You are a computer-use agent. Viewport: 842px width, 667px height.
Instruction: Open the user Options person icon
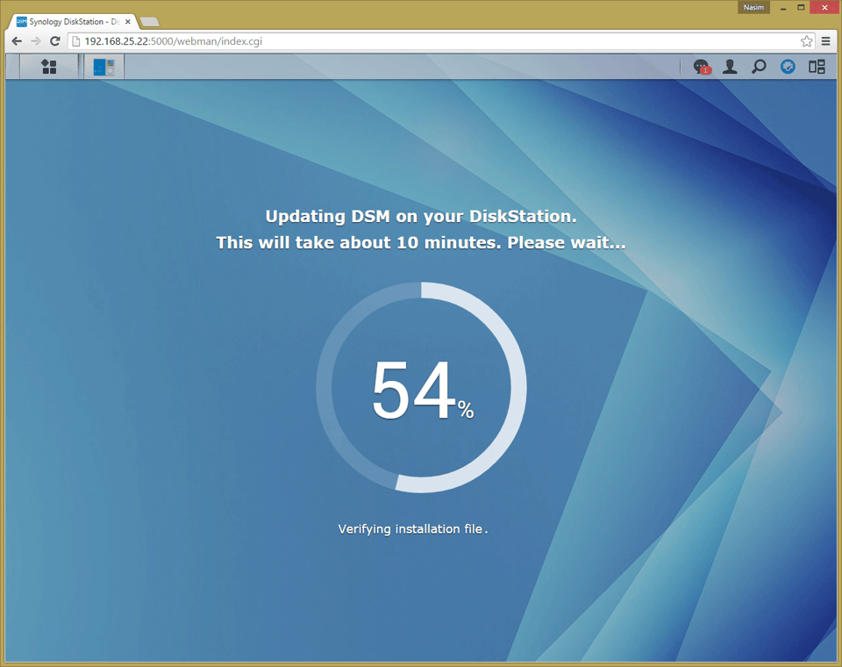point(730,67)
